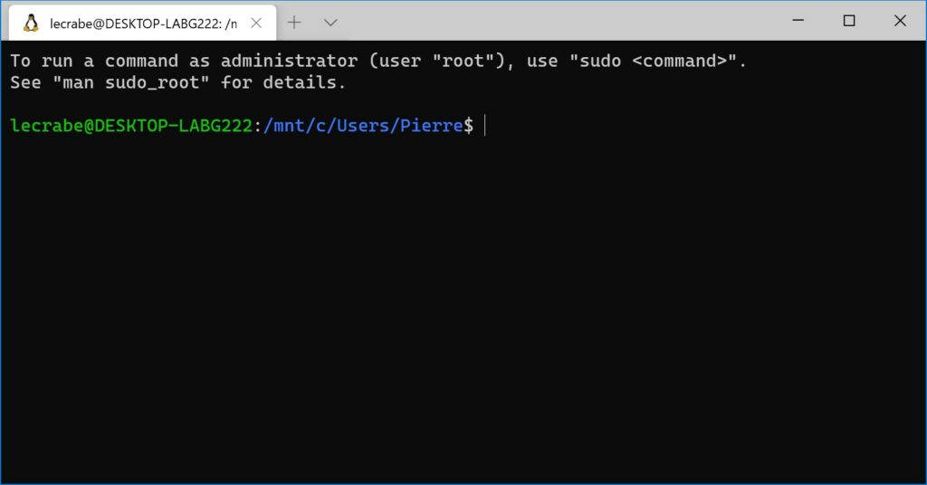Click the green lecrabe@DESKTOP-LABG222 prompt text
Image resolution: width=927 pixels, height=485 pixels.
(131, 126)
